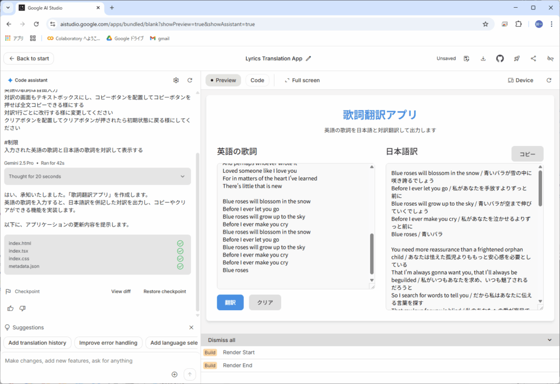Click Dismiss all in the build log
The width and height of the screenshot is (560, 384).
(x=222, y=340)
